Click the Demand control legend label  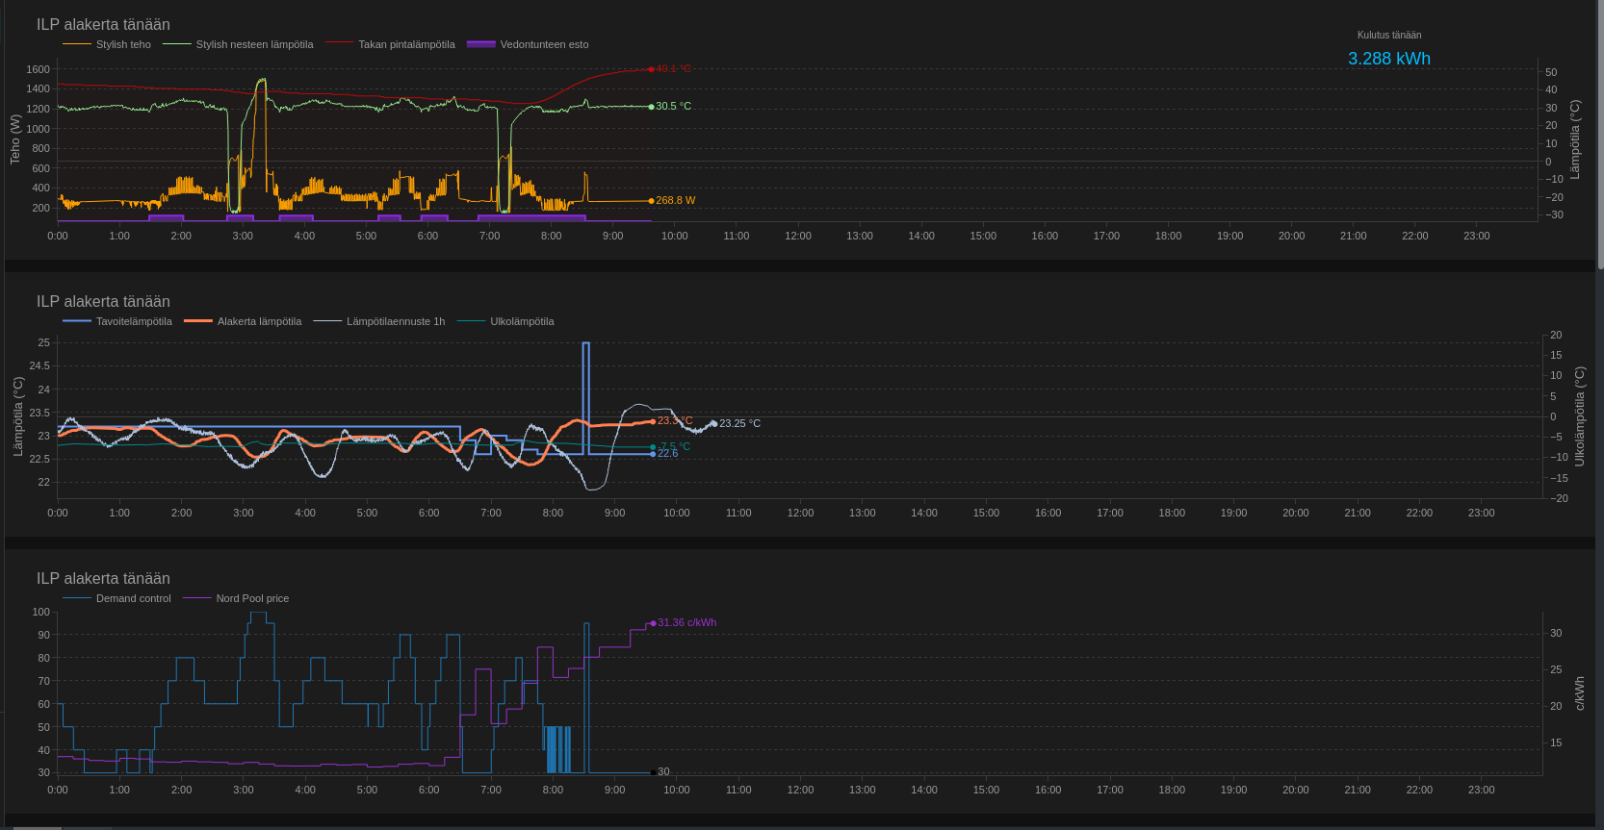click(x=133, y=598)
